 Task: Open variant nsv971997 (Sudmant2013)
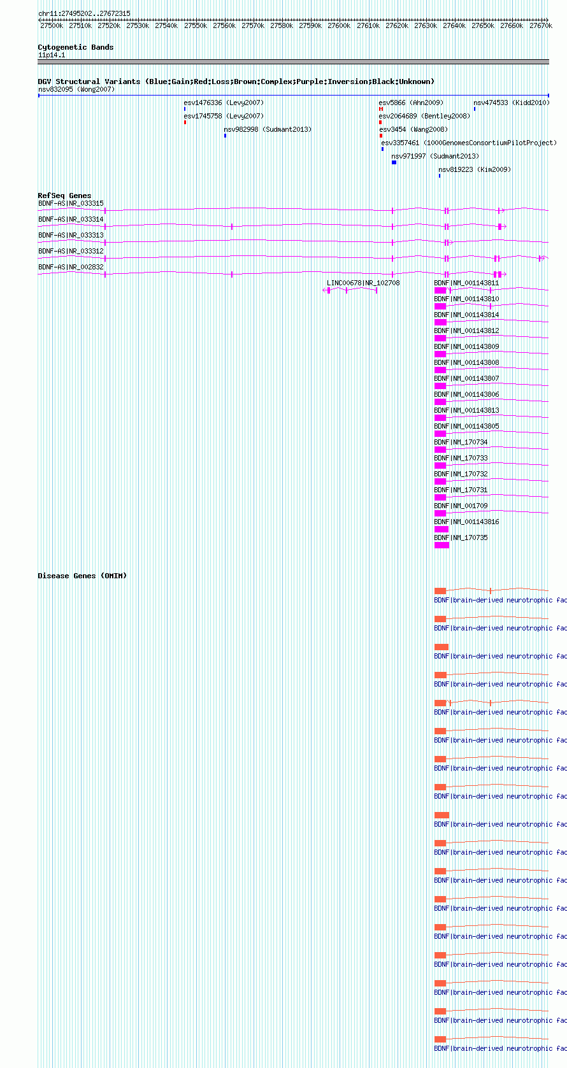pyautogui.click(x=435, y=156)
